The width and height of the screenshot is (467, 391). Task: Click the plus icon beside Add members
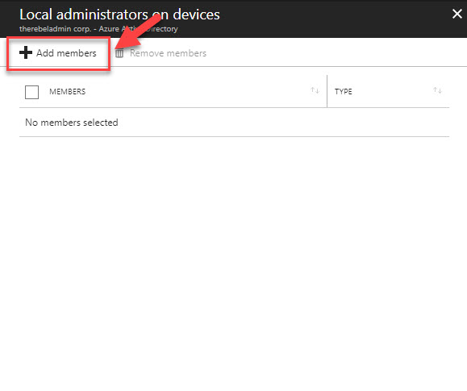coord(26,52)
